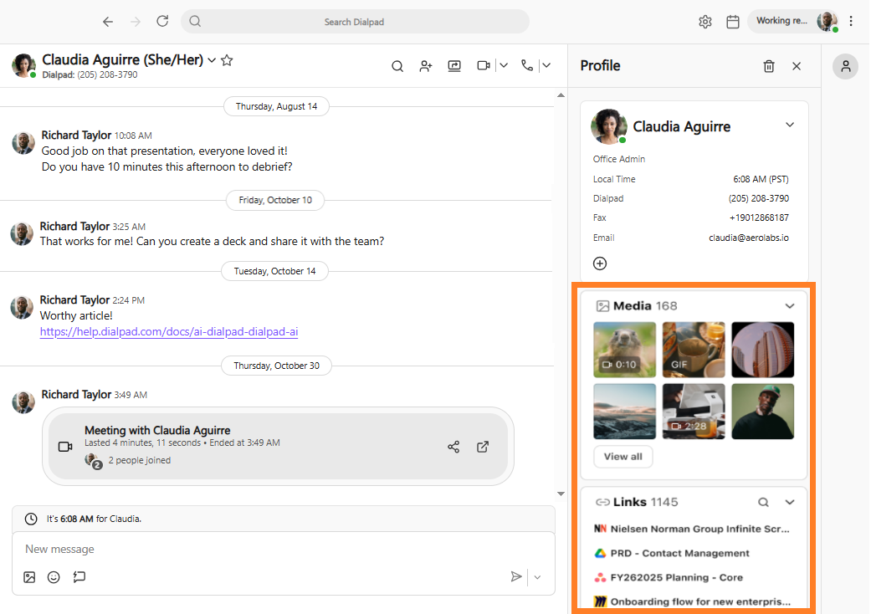Screen dimensions: 871x614
Task: Open the groundhog video thumbnail 0:10
Action: (x=624, y=349)
